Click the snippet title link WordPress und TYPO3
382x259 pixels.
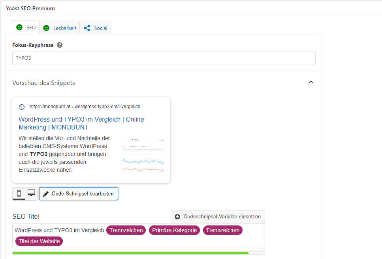click(x=81, y=124)
